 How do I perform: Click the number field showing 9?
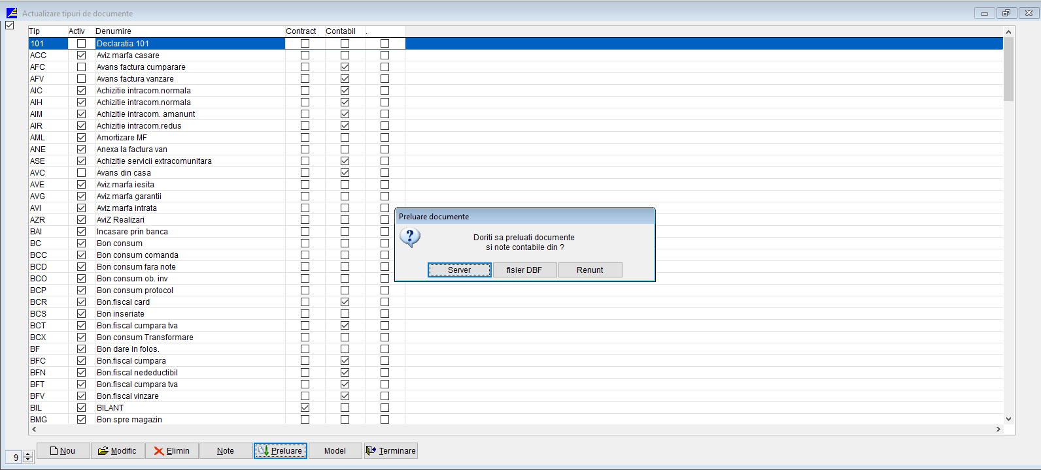pyautogui.click(x=14, y=458)
